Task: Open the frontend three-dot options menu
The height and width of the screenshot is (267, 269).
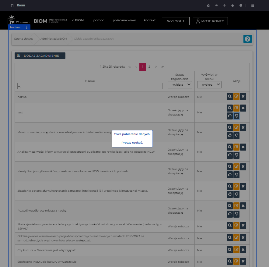Action: coord(27,27)
